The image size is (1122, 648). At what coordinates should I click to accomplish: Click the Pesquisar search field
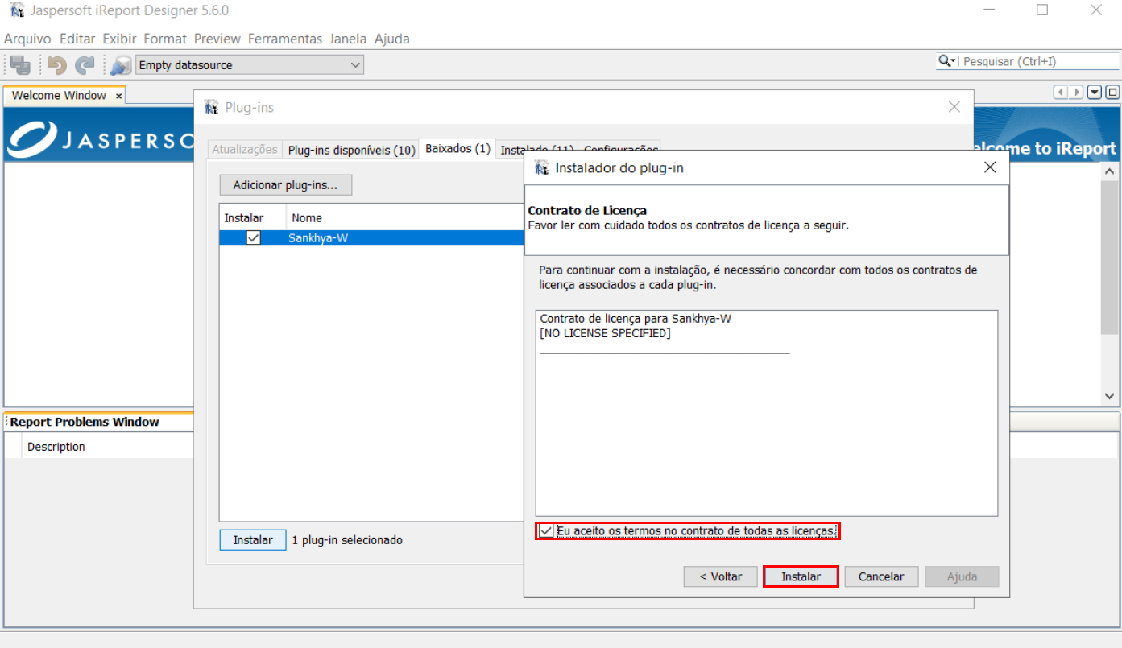point(1040,61)
